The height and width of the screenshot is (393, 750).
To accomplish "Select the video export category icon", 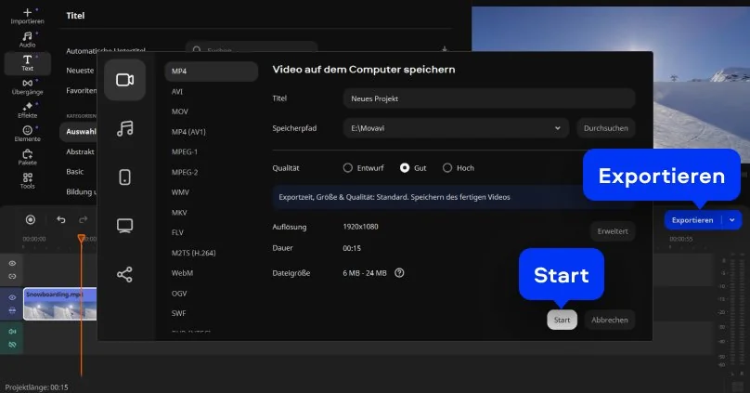I will (x=124, y=80).
